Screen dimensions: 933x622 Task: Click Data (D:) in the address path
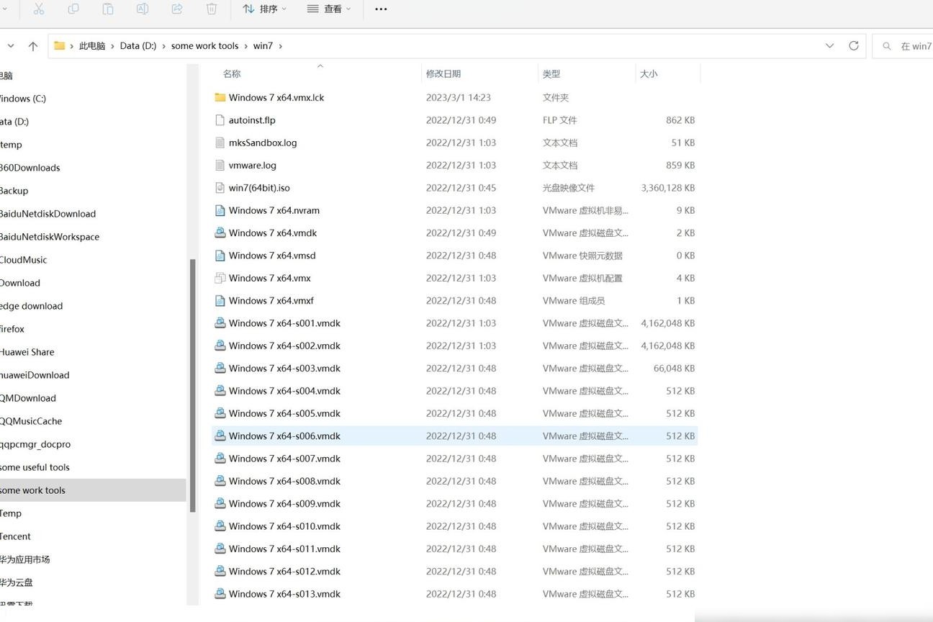coord(138,45)
